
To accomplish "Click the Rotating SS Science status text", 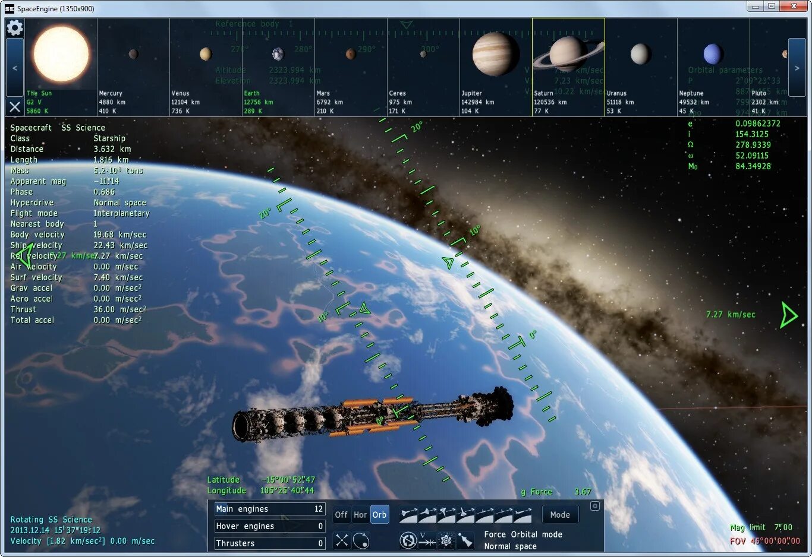I will point(51,520).
